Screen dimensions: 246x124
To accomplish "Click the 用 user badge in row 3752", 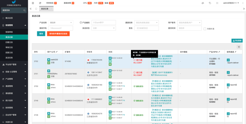I will click(x=49, y=60).
